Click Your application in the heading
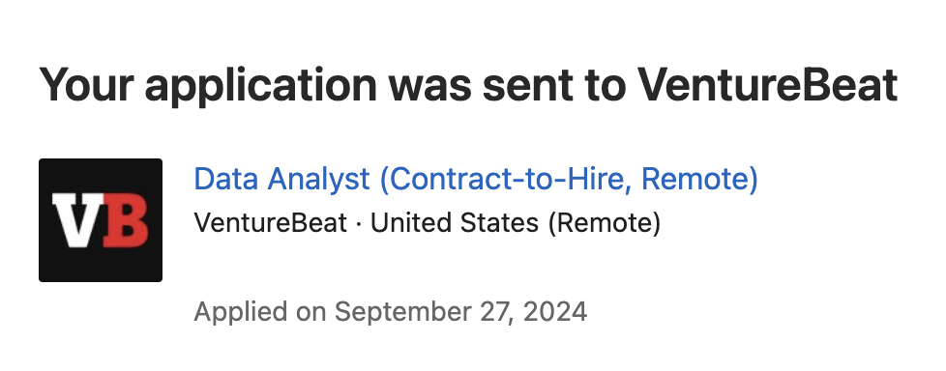 pyautogui.click(x=208, y=86)
